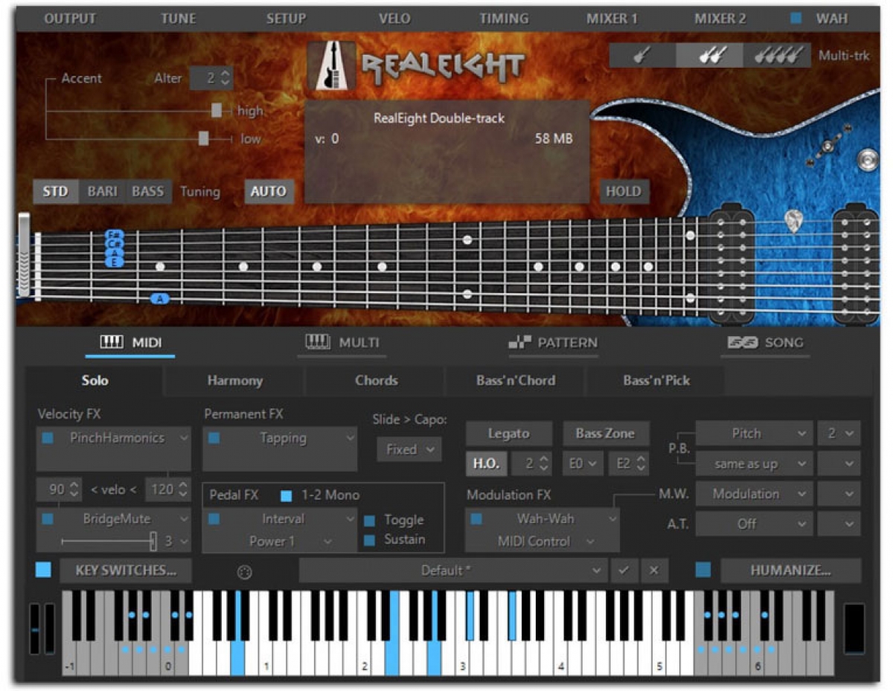Click the capo handle at the nut
Image resolution: width=893 pixels, height=691 pixels.
[25, 257]
